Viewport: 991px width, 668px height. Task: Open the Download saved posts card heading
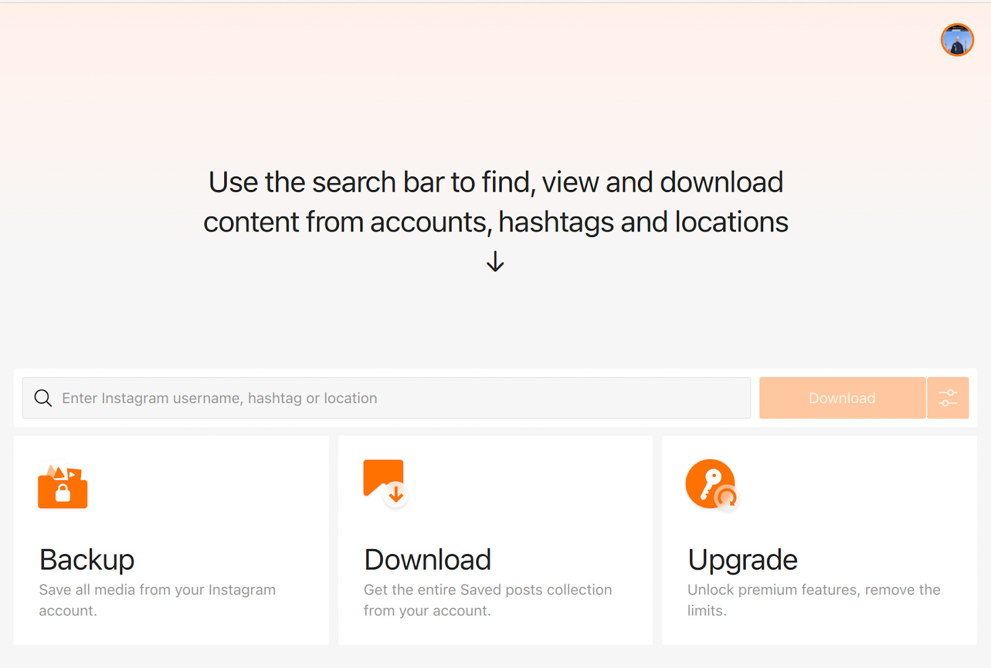pyautogui.click(x=427, y=560)
